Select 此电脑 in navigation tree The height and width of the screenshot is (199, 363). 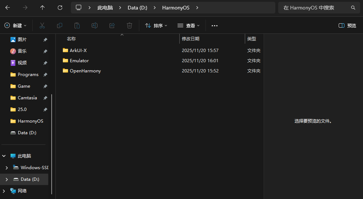click(24, 156)
